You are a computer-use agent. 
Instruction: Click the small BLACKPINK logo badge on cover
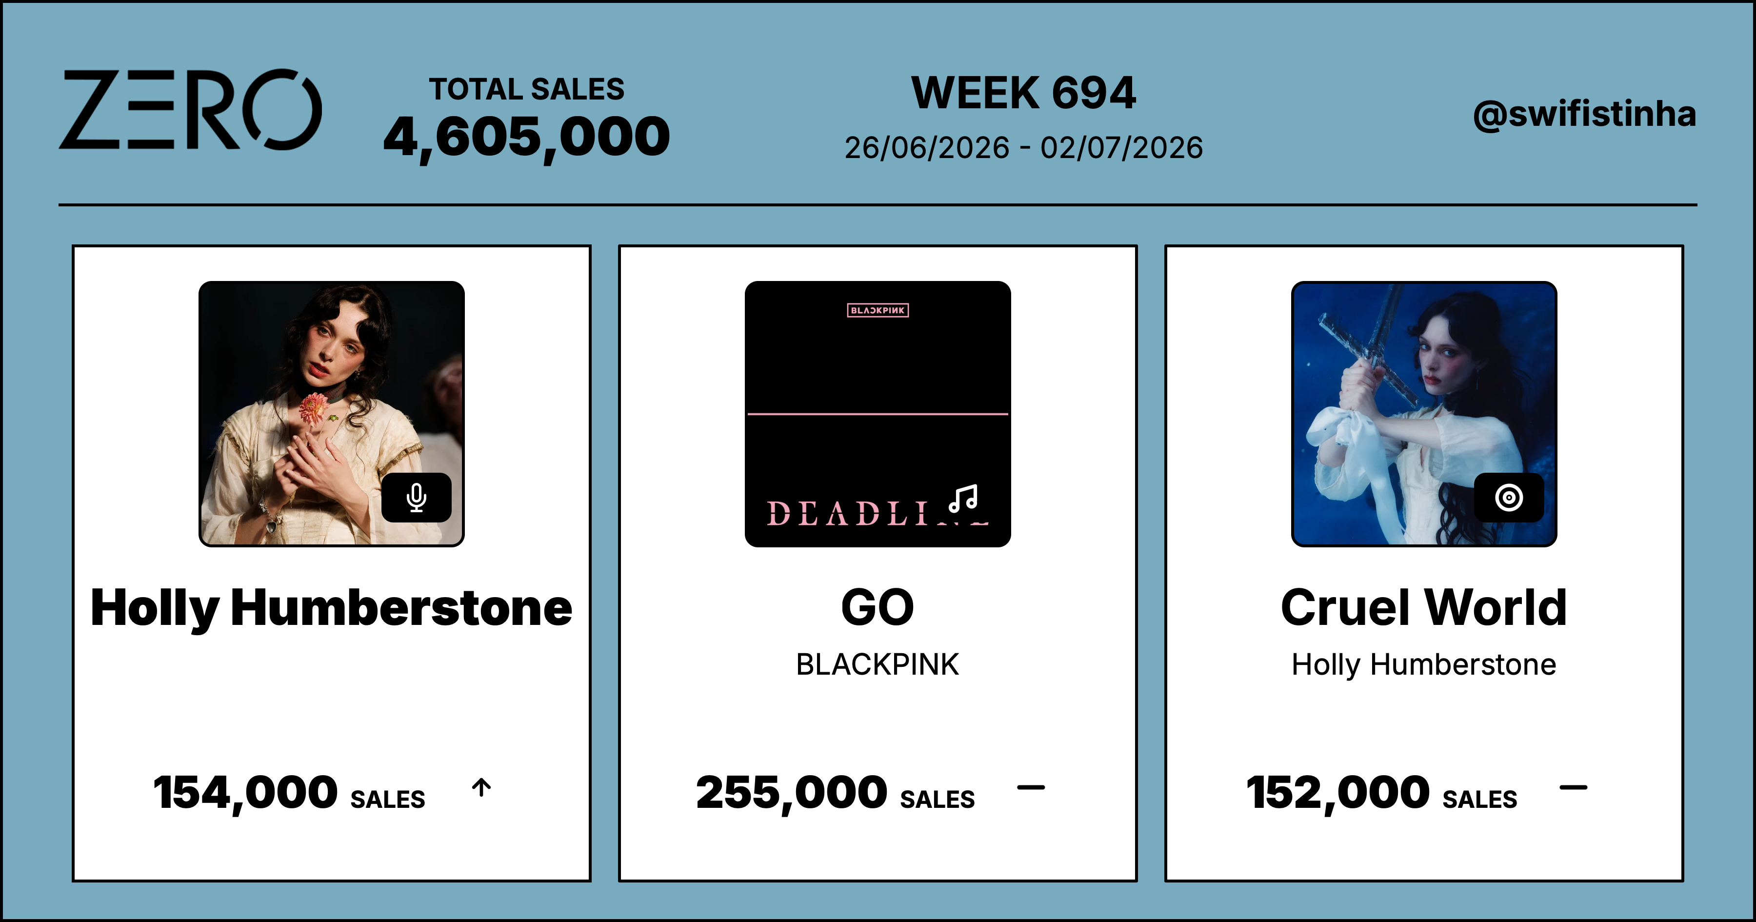pyautogui.click(x=878, y=310)
